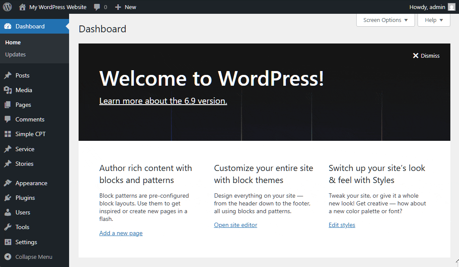
Task: Click the Plugins plug icon
Action: [x=8, y=198]
